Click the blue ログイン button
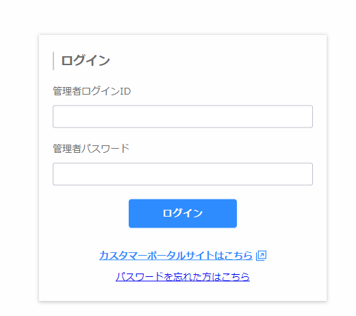356x316 pixels. click(x=183, y=213)
